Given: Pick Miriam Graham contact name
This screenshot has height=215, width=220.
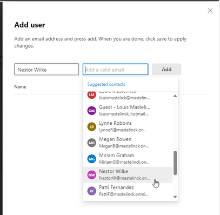Looking at the screenshot, I should tap(116, 155).
